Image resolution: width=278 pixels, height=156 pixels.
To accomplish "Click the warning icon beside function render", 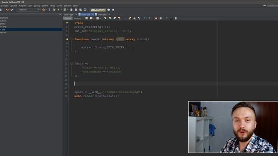I will tap(67, 39).
